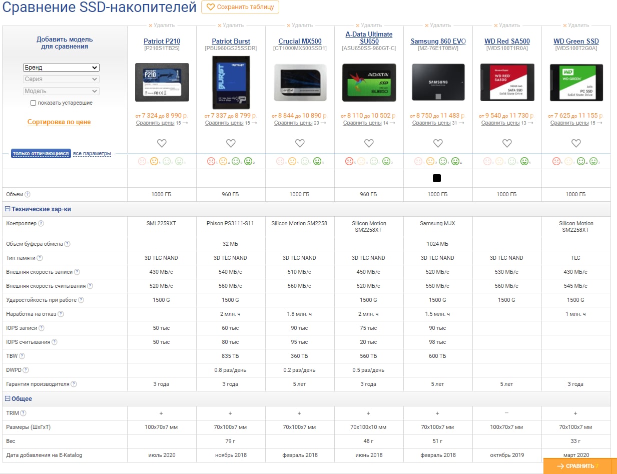Remove WD Green SSD via Удалить

pyautogui.click(x=576, y=25)
